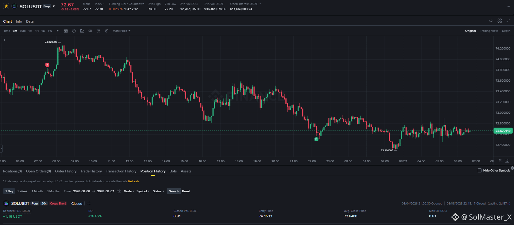Open the date range calendar picker
The image size is (514, 225).
(x=119, y=191)
